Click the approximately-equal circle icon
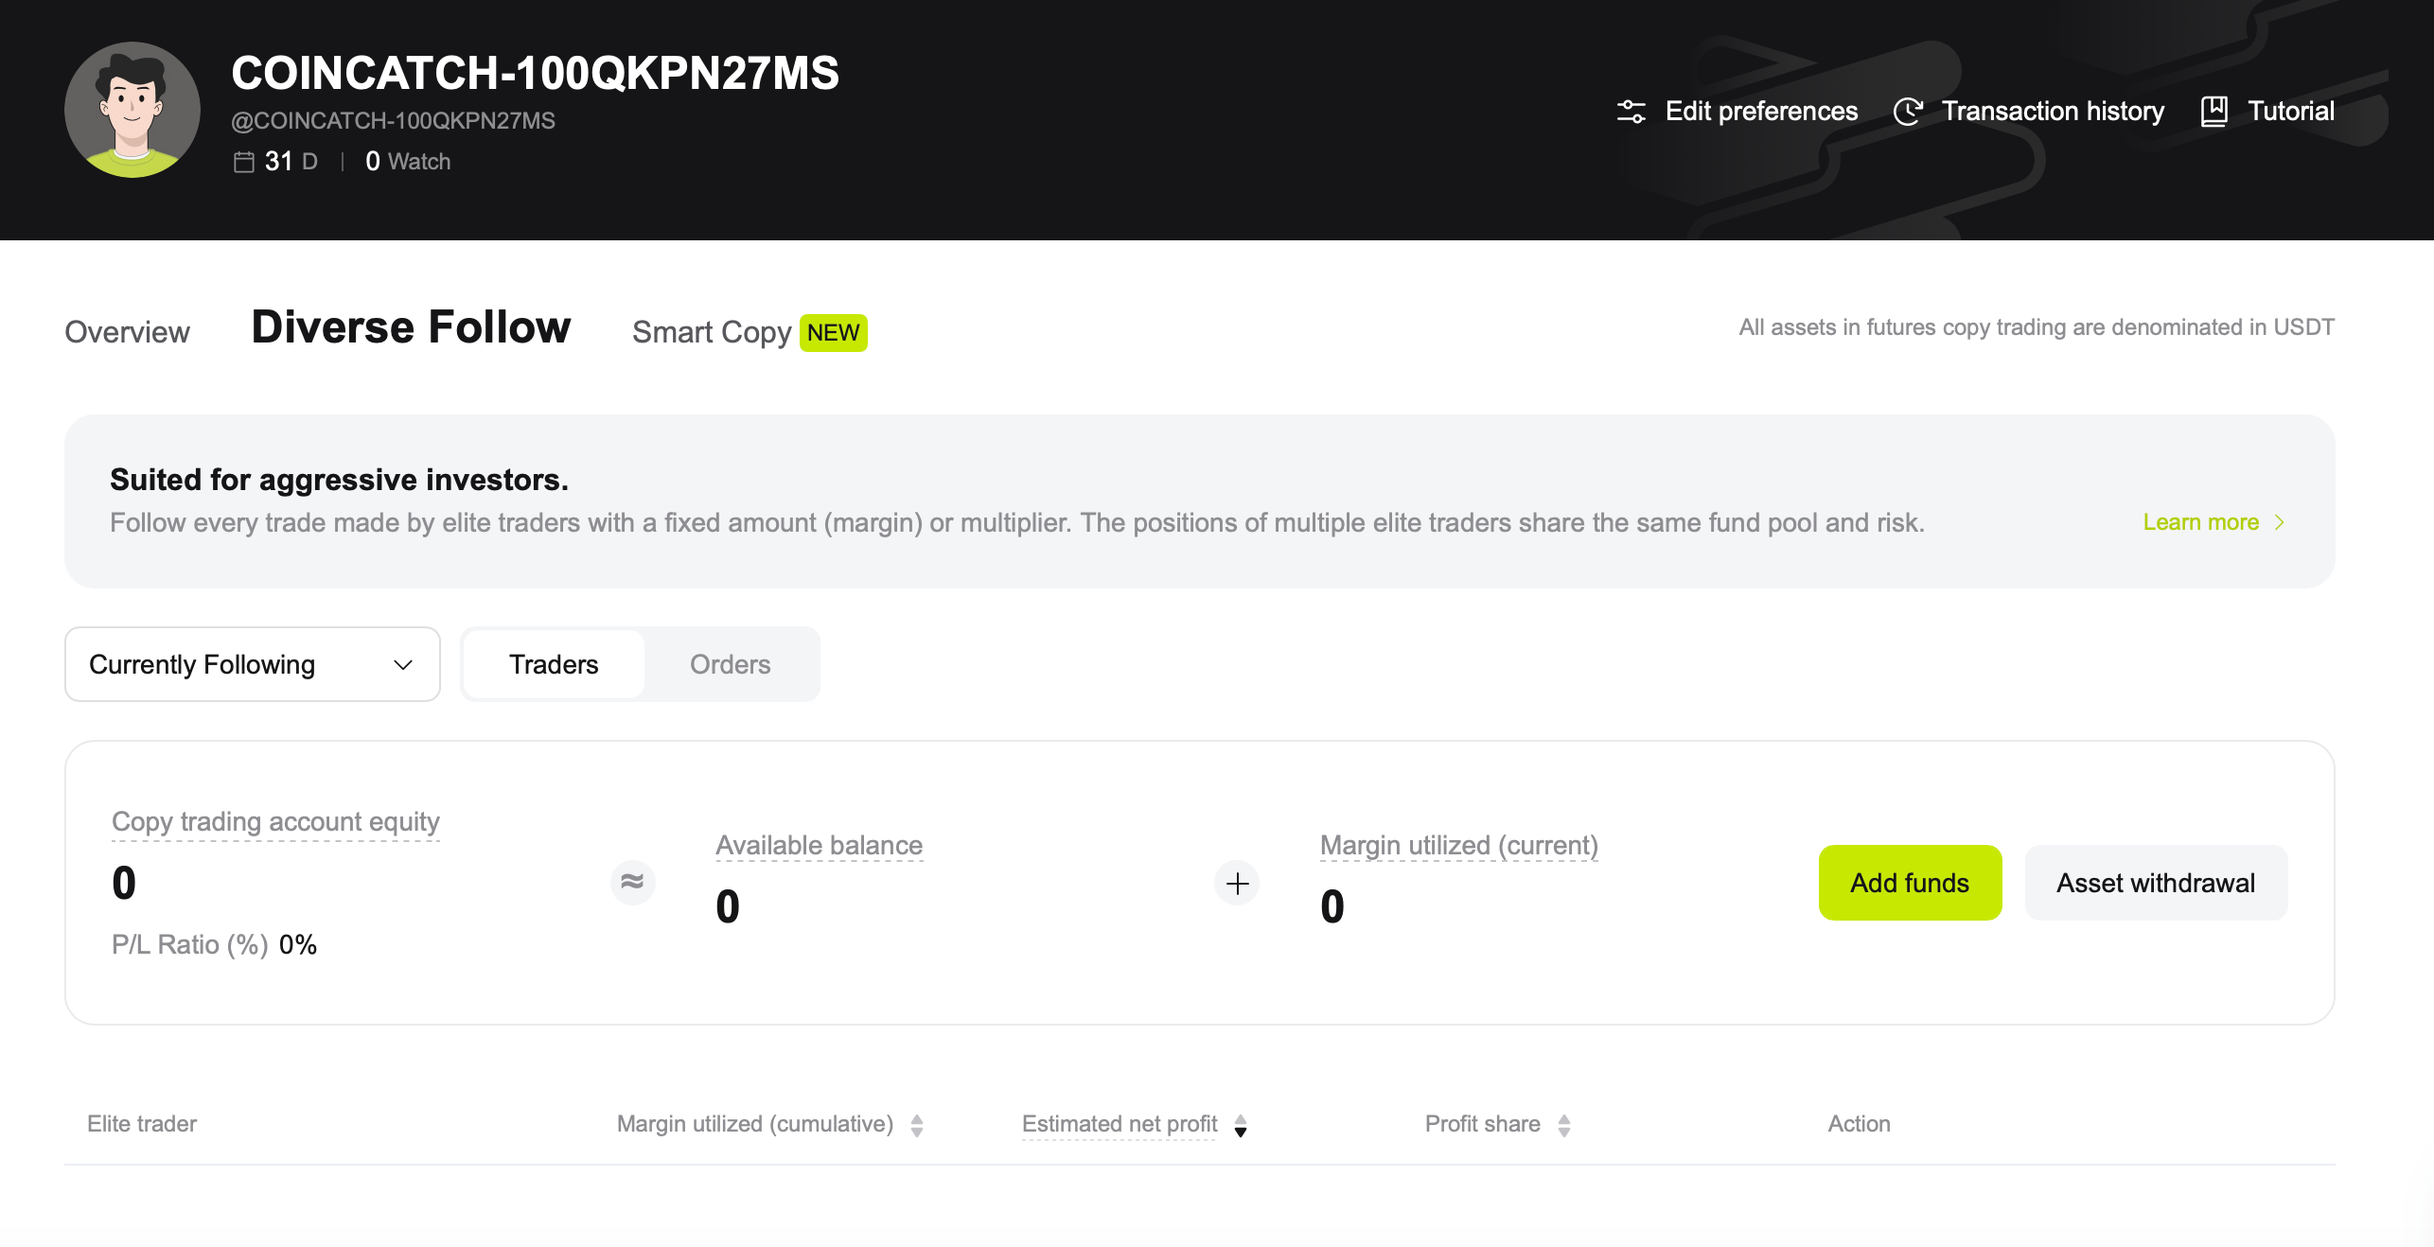The height and width of the screenshot is (1247, 2434). (x=632, y=883)
